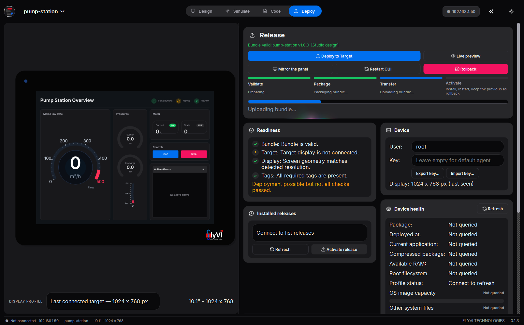Click the Device health chip icon
This screenshot has width=524, height=325.
pos(388,209)
